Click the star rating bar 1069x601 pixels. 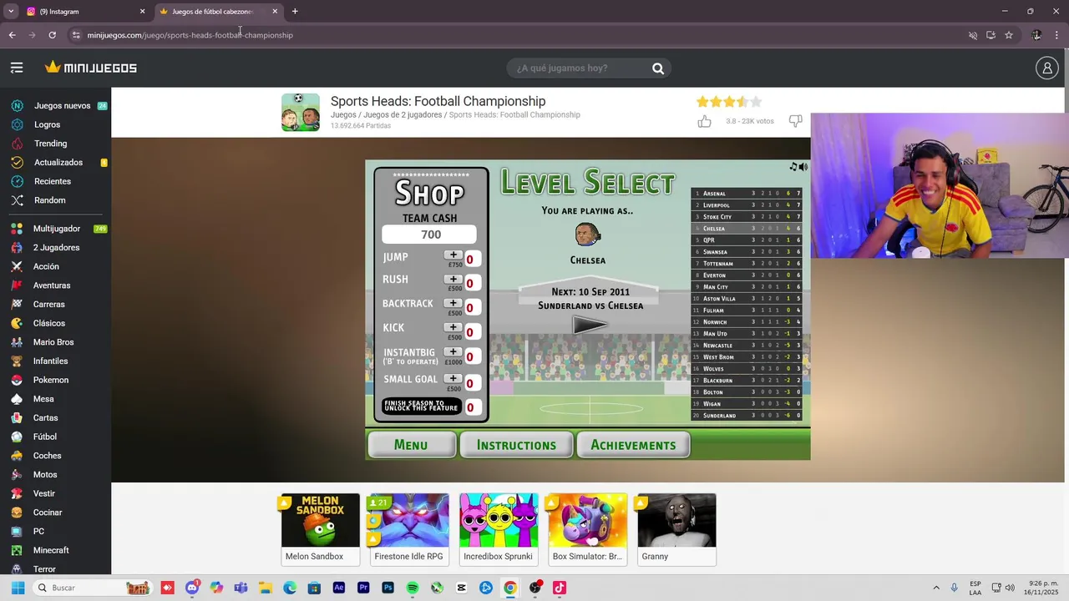click(729, 102)
